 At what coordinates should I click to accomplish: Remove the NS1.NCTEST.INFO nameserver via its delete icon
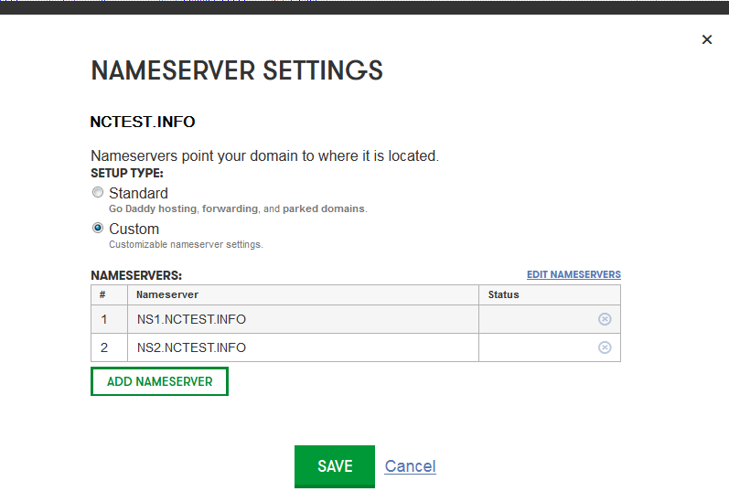605,319
